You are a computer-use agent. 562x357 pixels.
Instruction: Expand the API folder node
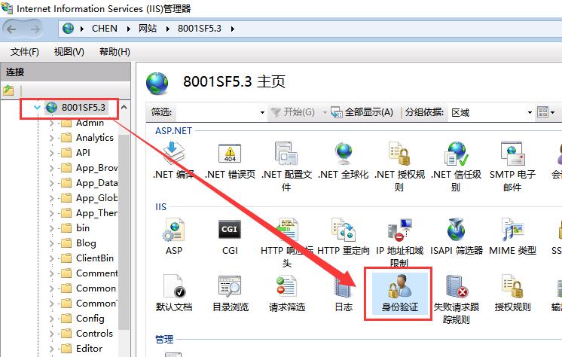(x=52, y=153)
